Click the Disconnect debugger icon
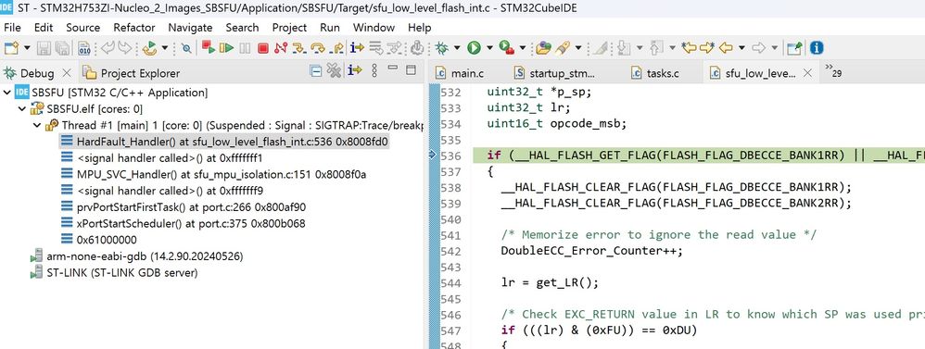The width and height of the screenshot is (925, 349). point(281,48)
